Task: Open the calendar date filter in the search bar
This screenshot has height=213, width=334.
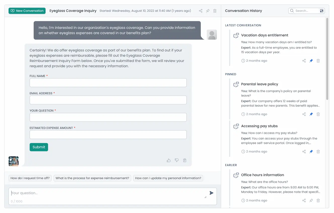Action: point(321,11)
